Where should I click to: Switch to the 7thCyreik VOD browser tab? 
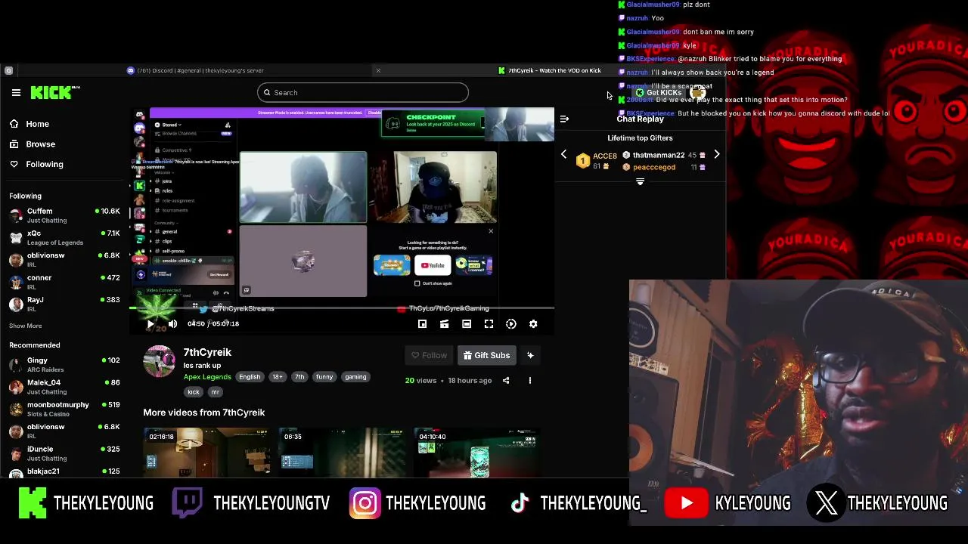click(x=549, y=70)
